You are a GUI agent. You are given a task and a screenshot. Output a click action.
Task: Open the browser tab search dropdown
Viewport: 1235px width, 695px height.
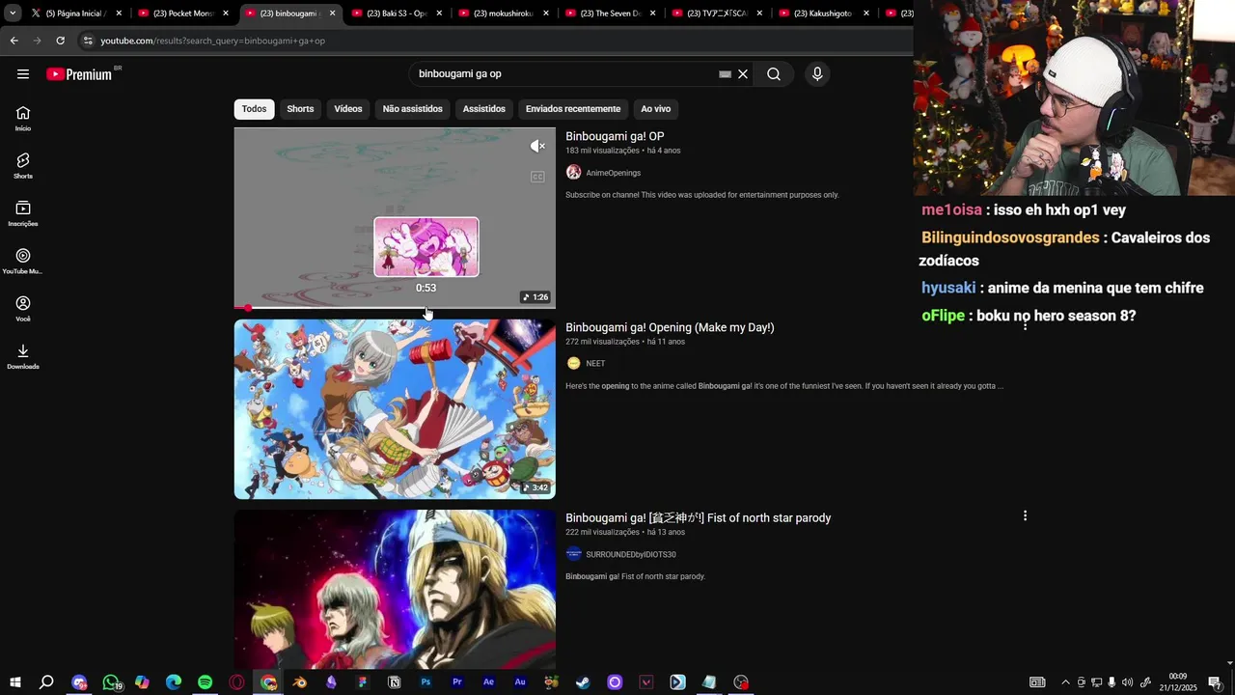[13, 14]
